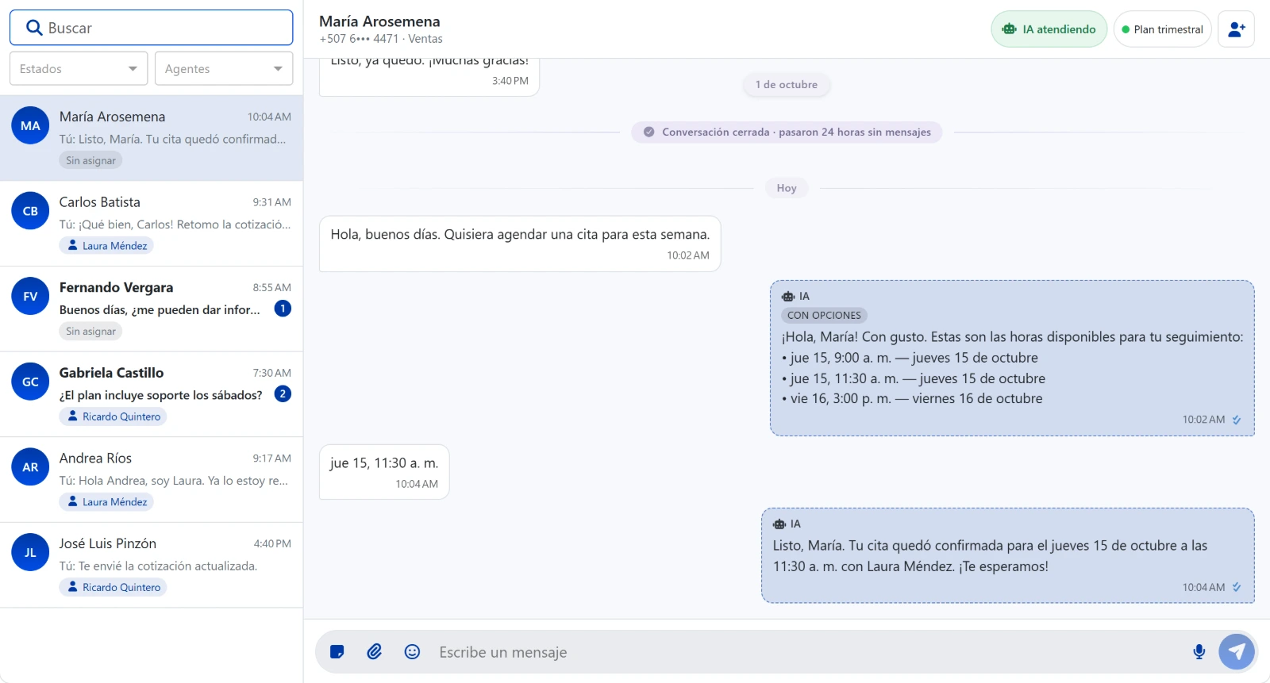This screenshot has width=1270, height=683.
Task: Focus the Escribe un mensaje input
Action: [x=806, y=652]
